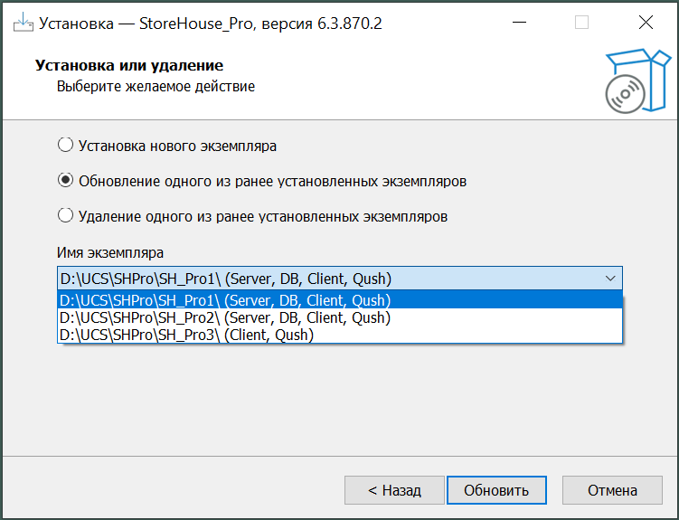This screenshot has width=679, height=520.
Task: Collapse the instance name dropdown arrow
Action: [x=608, y=279]
